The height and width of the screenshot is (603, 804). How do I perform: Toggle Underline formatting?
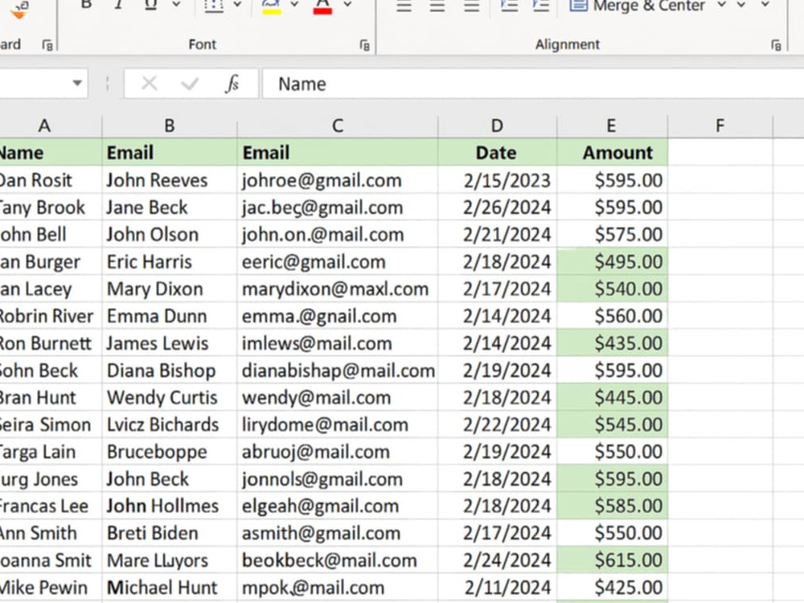pos(151,5)
